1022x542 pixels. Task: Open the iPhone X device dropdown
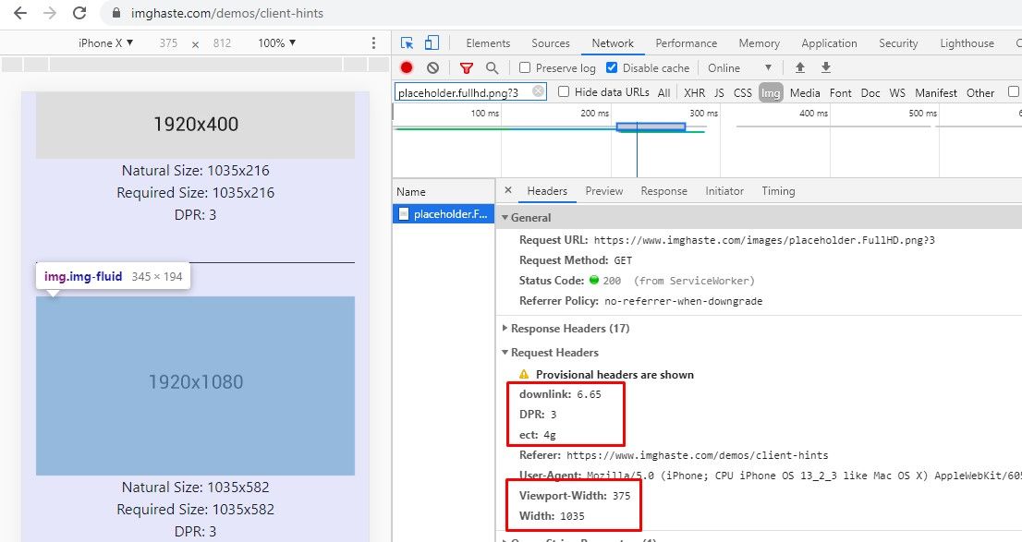(106, 43)
